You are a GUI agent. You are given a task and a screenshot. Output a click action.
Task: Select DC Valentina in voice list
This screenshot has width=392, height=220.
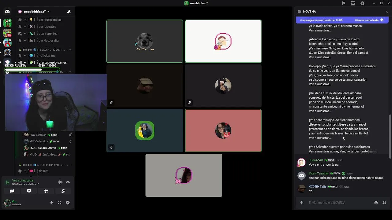(x=48, y=141)
